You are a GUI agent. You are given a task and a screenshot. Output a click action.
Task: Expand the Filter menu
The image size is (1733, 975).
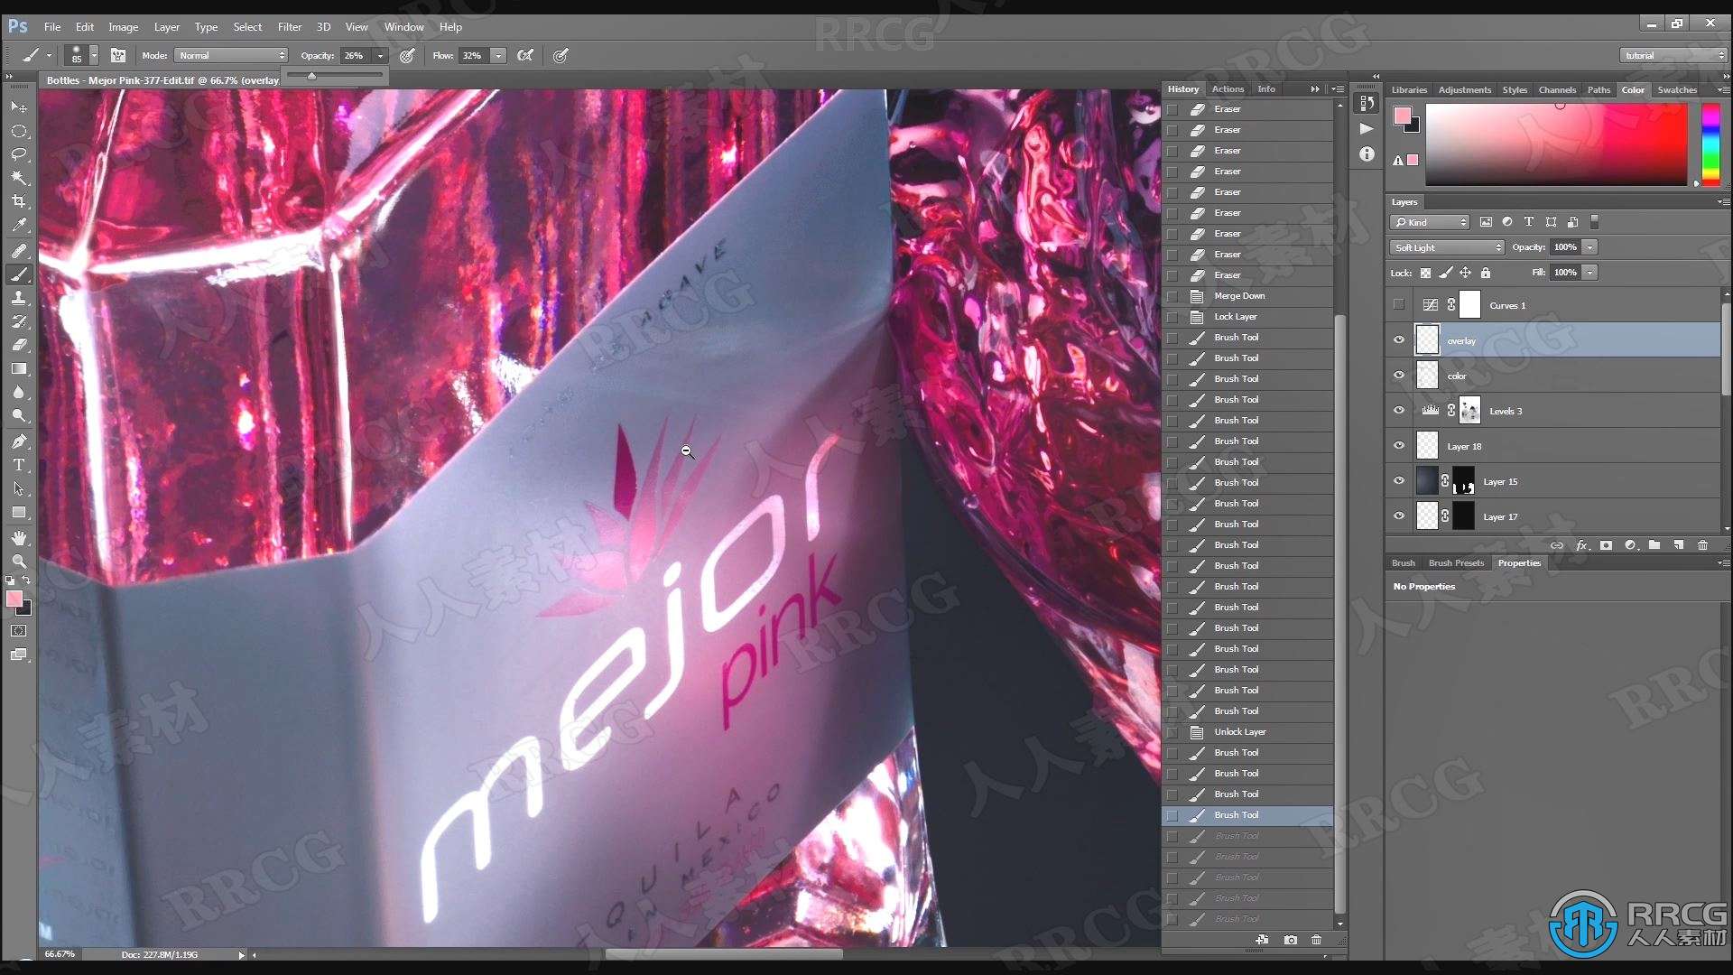(x=291, y=26)
